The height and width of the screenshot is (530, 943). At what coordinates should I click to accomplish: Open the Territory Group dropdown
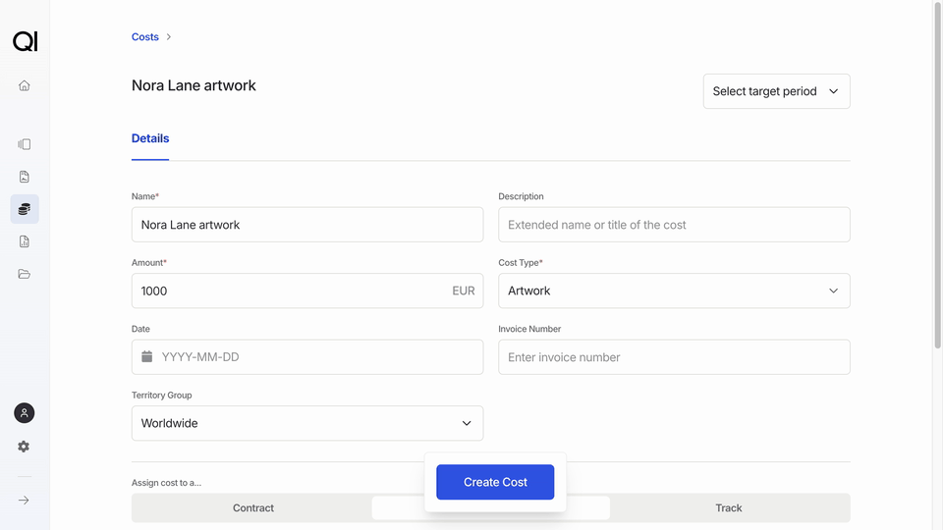click(307, 423)
